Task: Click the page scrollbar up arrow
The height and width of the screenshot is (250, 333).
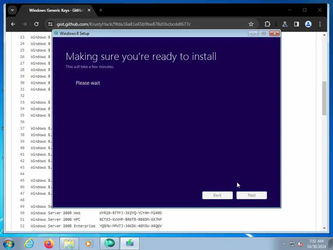Action: pos(324,35)
